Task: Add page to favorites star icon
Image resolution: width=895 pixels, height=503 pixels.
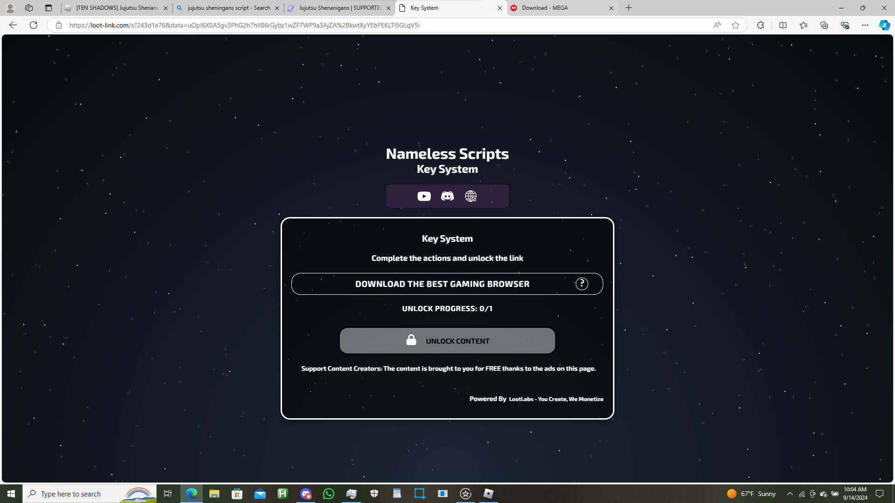Action: click(736, 25)
